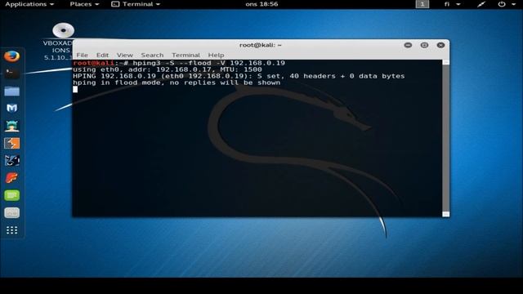Click the root@kali: ~ title bar text
The height and width of the screenshot is (294, 523).
[x=261, y=45]
